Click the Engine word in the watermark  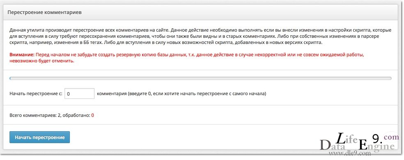click(x=376, y=146)
